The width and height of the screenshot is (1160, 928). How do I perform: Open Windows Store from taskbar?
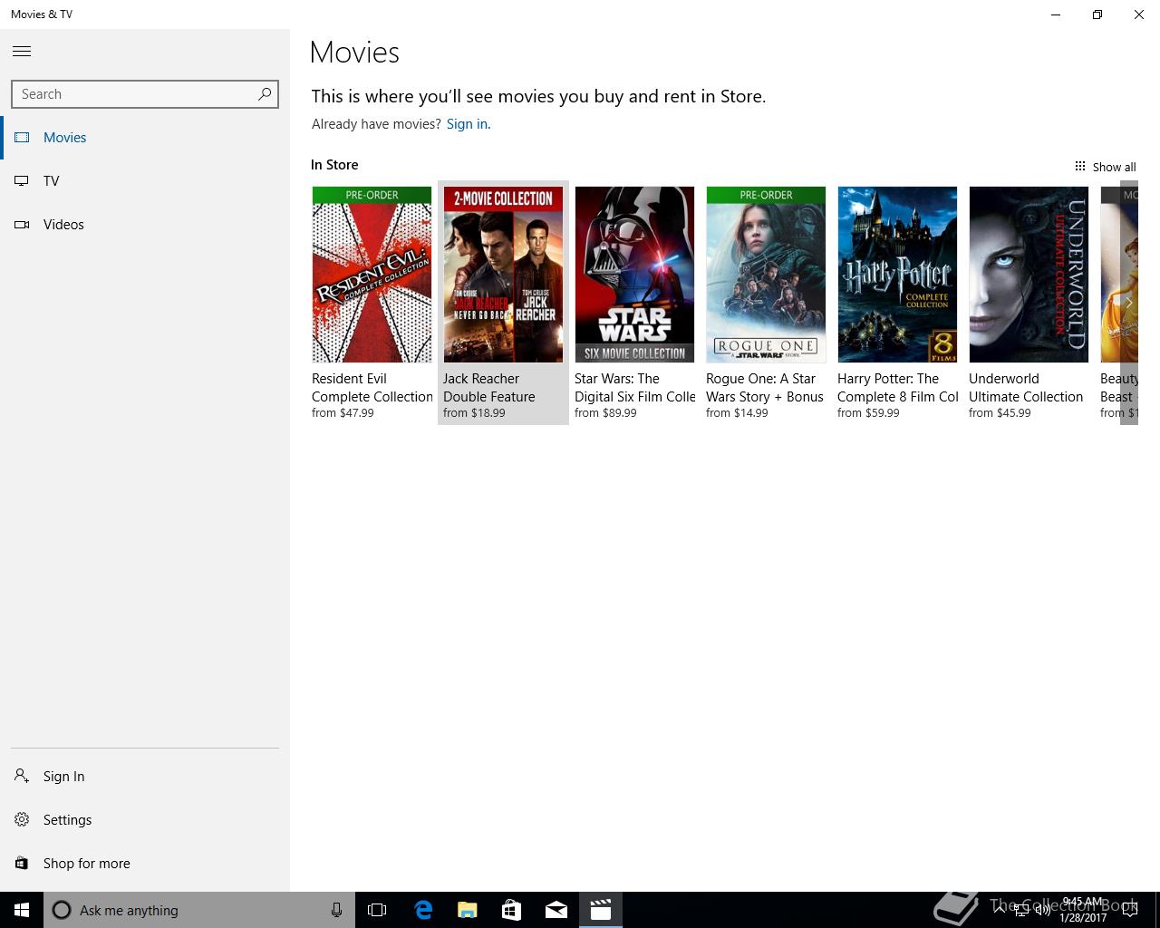coord(512,910)
